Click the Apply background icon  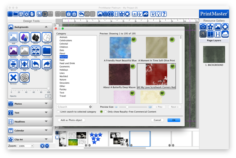[x=24, y=78]
